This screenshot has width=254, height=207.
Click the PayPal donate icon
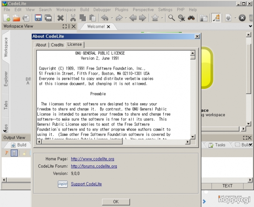tap(63, 184)
